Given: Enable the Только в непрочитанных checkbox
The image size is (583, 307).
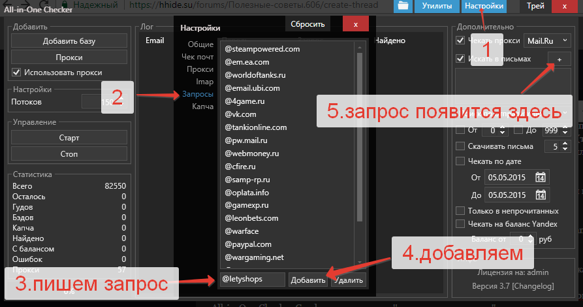Looking at the screenshot, I should (461, 211).
